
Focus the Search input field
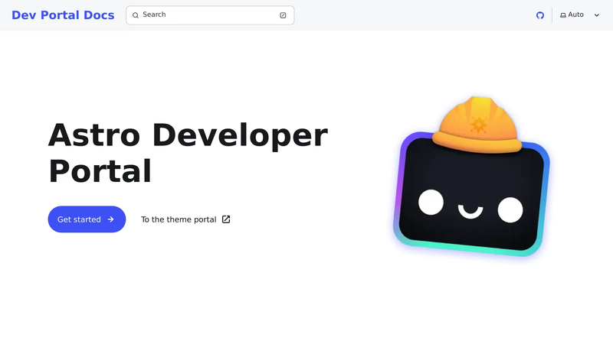coord(210,15)
